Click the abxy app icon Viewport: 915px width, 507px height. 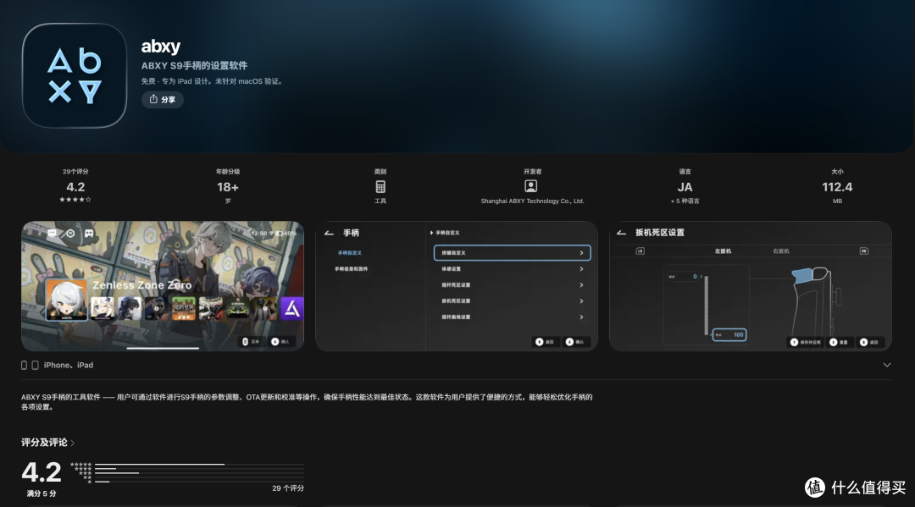tap(74, 76)
